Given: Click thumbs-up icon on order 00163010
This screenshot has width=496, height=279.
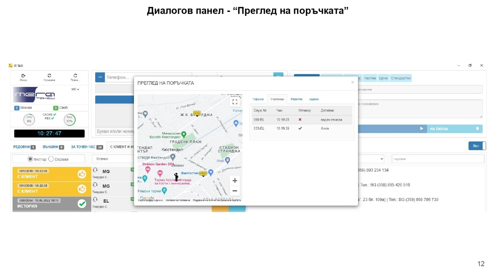Looking at the screenshot, I should [82, 174].
